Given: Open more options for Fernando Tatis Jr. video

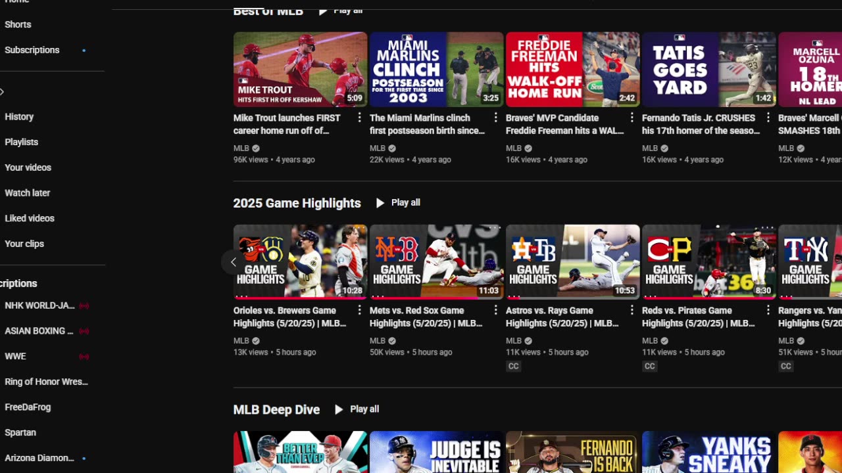Looking at the screenshot, I should [x=768, y=118].
